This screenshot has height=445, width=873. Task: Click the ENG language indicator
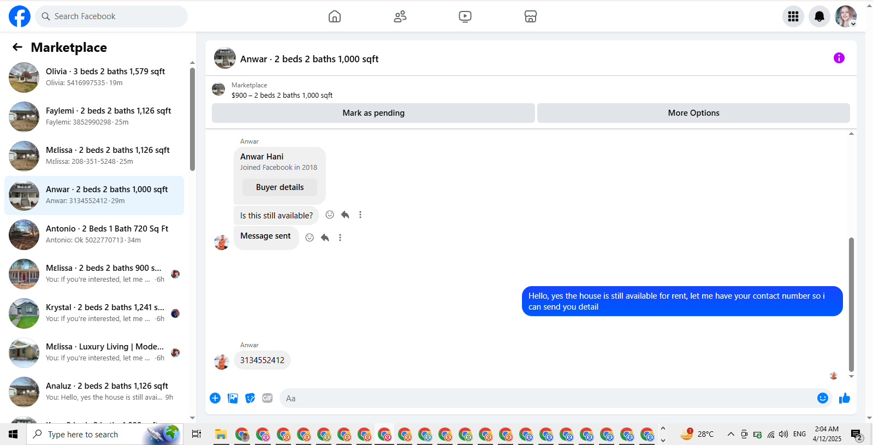[x=799, y=434]
